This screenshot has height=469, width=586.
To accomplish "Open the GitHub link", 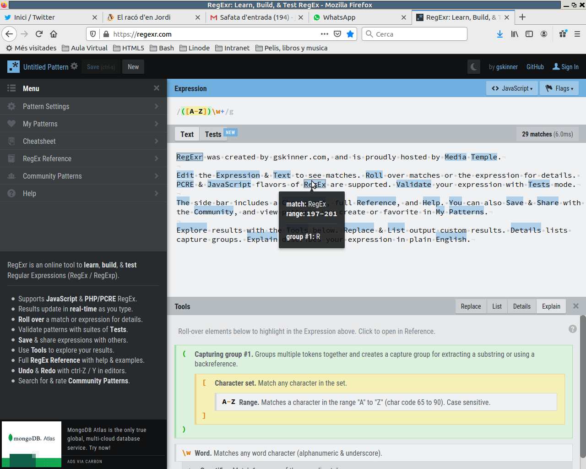I will (535, 67).
